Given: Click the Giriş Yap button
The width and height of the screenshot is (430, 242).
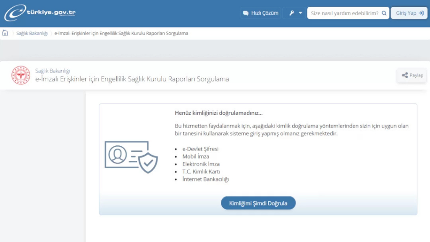Looking at the screenshot, I should pyautogui.click(x=409, y=12).
